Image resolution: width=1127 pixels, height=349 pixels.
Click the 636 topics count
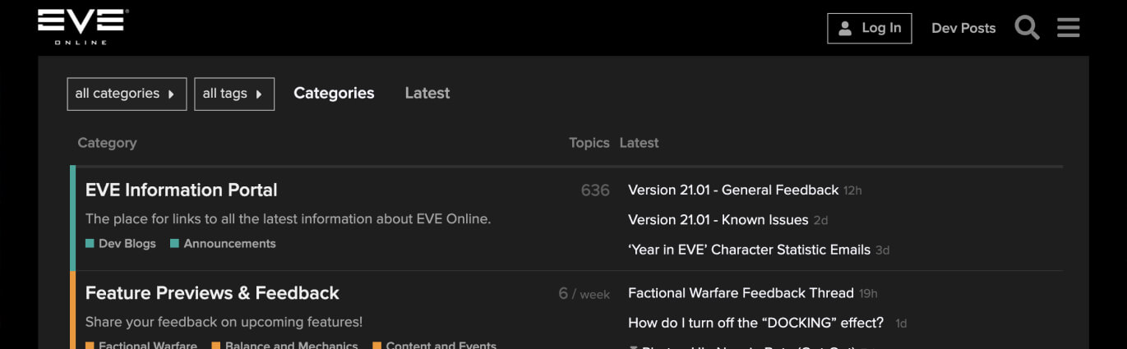click(x=595, y=191)
